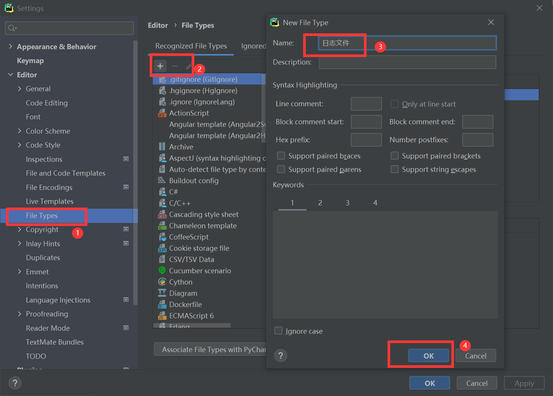Check Support paired braces
This screenshot has width=553, height=396.
click(x=281, y=155)
